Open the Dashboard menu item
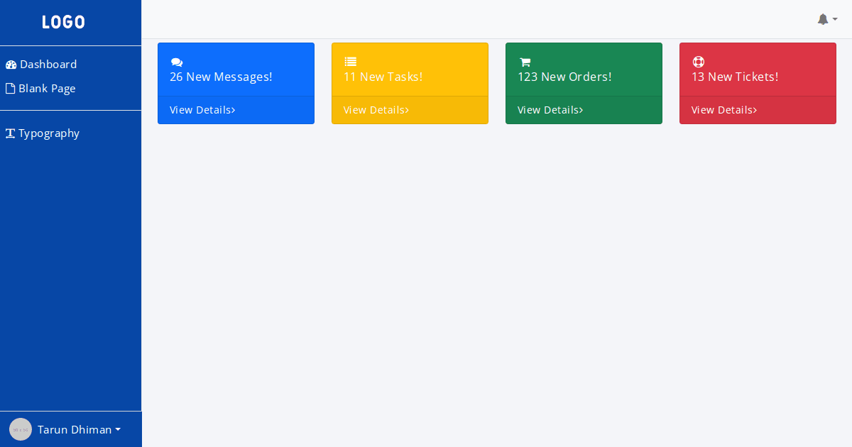The height and width of the screenshot is (447, 852). [x=48, y=65]
